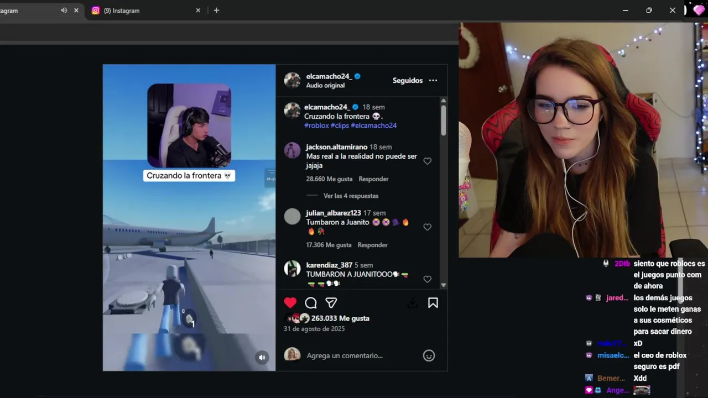Click the comments scroll down arrow
This screenshot has width=708, height=398.
click(x=443, y=285)
